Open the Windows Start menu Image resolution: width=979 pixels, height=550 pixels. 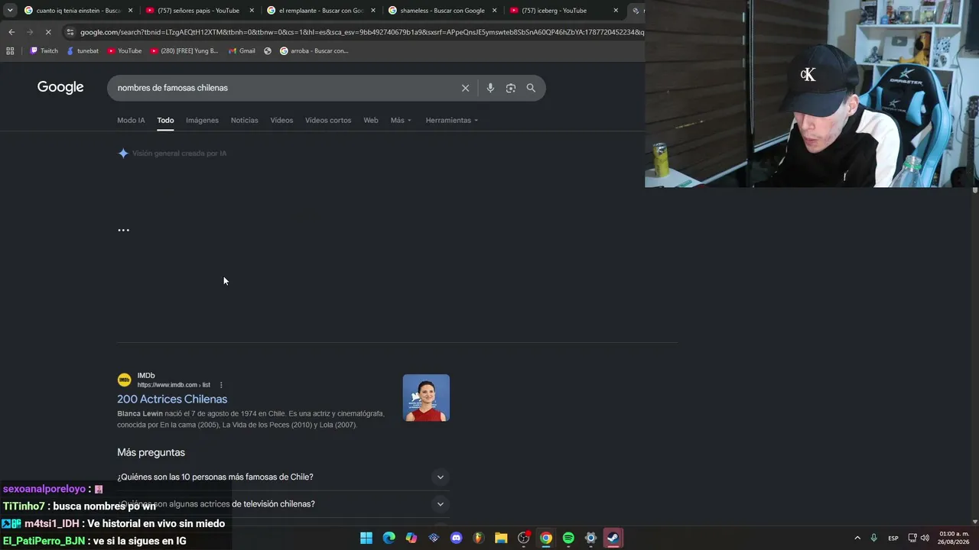tap(366, 538)
